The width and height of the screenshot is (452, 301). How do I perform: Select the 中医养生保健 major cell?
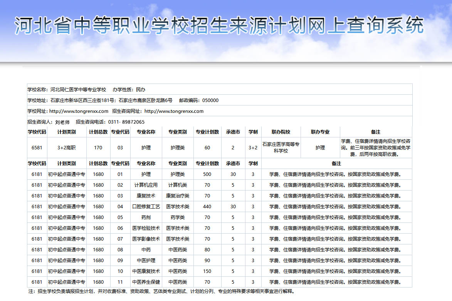point(146,282)
